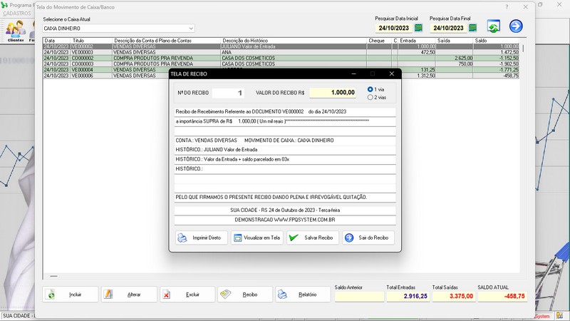Click the Excluir red X icon

tap(166, 295)
